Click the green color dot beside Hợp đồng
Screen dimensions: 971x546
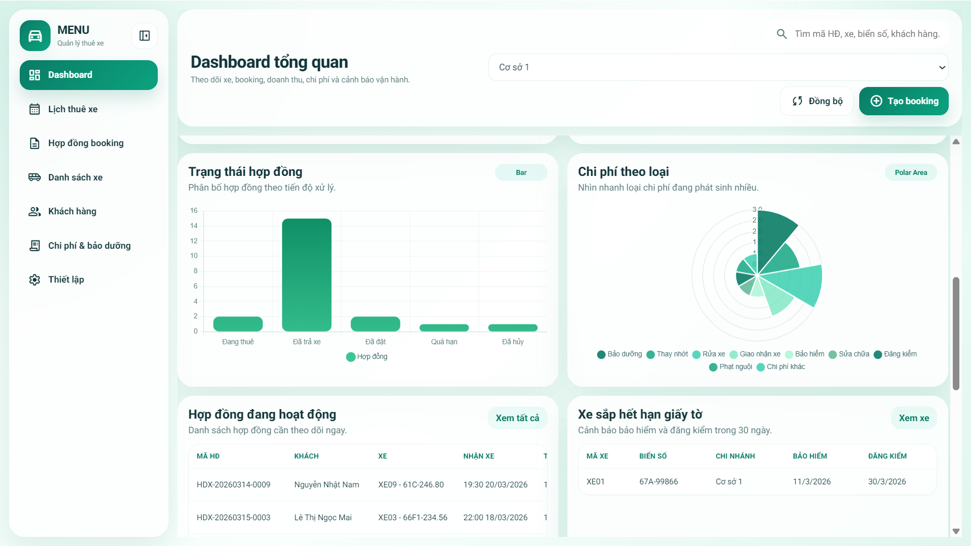pyautogui.click(x=350, y=356)
